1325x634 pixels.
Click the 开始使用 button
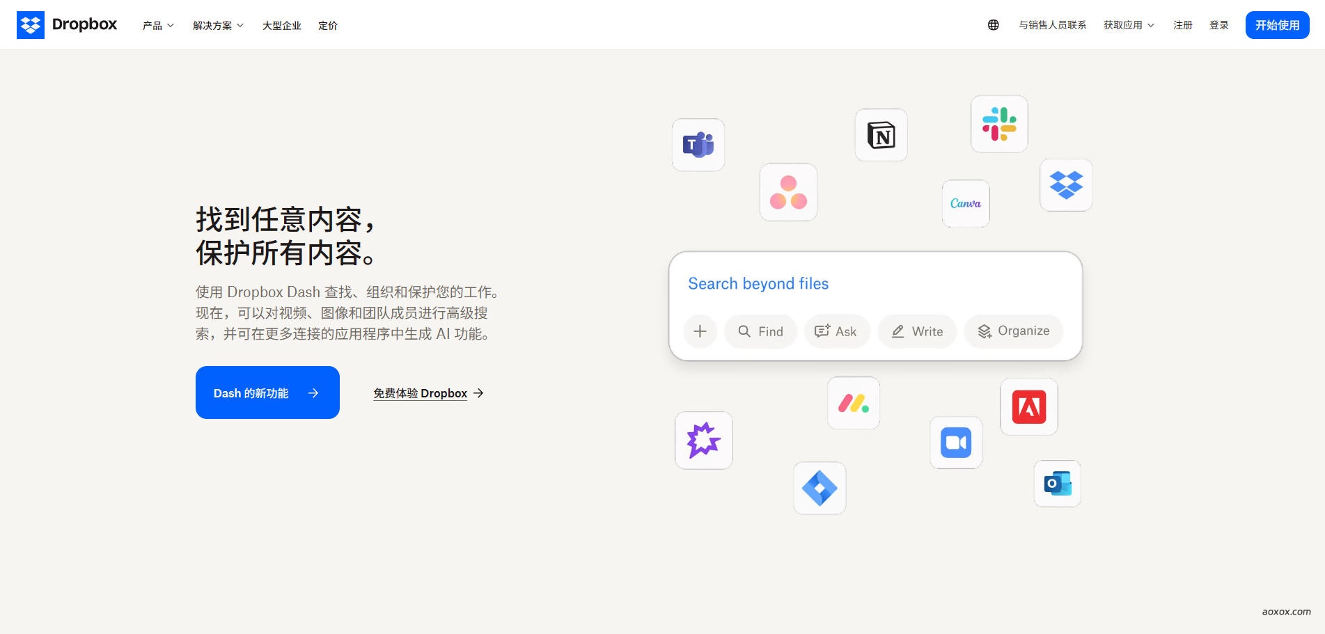pyautogui.click(x=1277, y=24)
